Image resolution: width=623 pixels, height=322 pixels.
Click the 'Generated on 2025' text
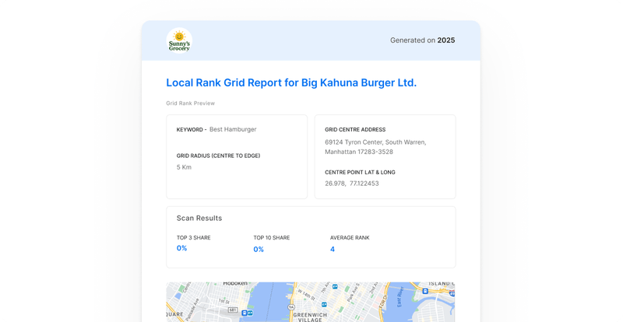422,40
